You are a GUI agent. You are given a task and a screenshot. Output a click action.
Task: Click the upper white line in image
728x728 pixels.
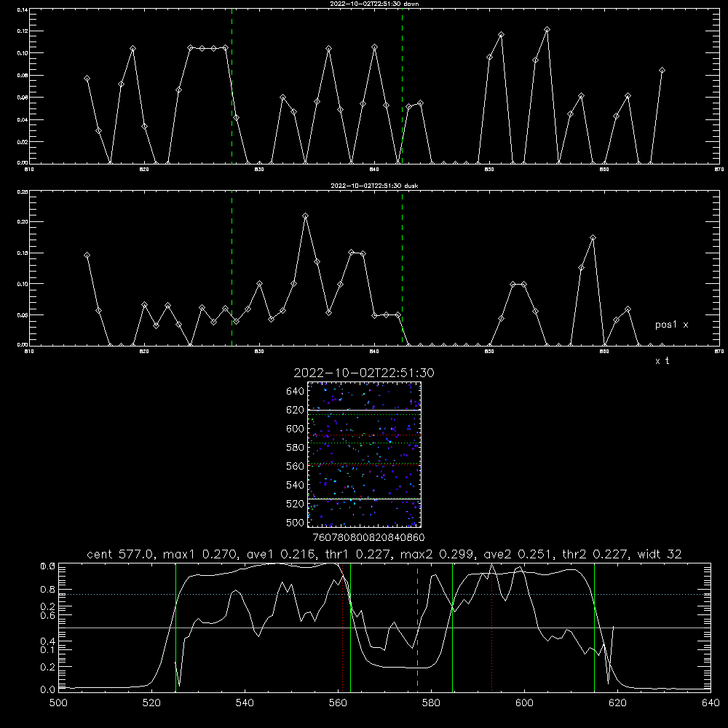pos(365,410)
